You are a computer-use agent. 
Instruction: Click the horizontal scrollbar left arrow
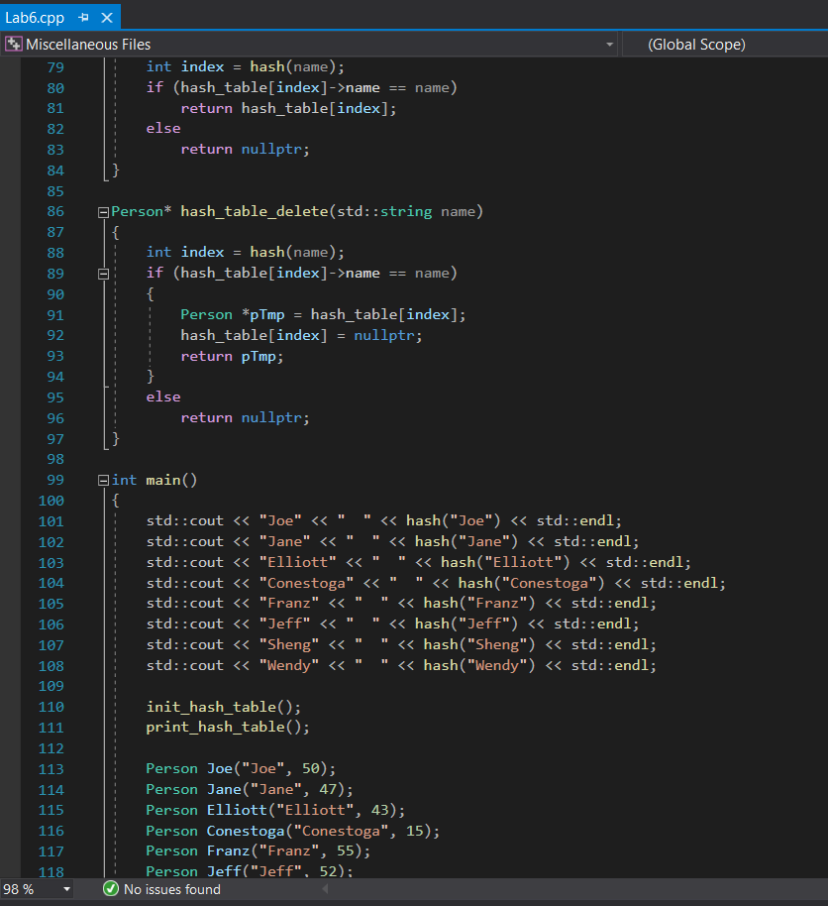click(325, 889)
